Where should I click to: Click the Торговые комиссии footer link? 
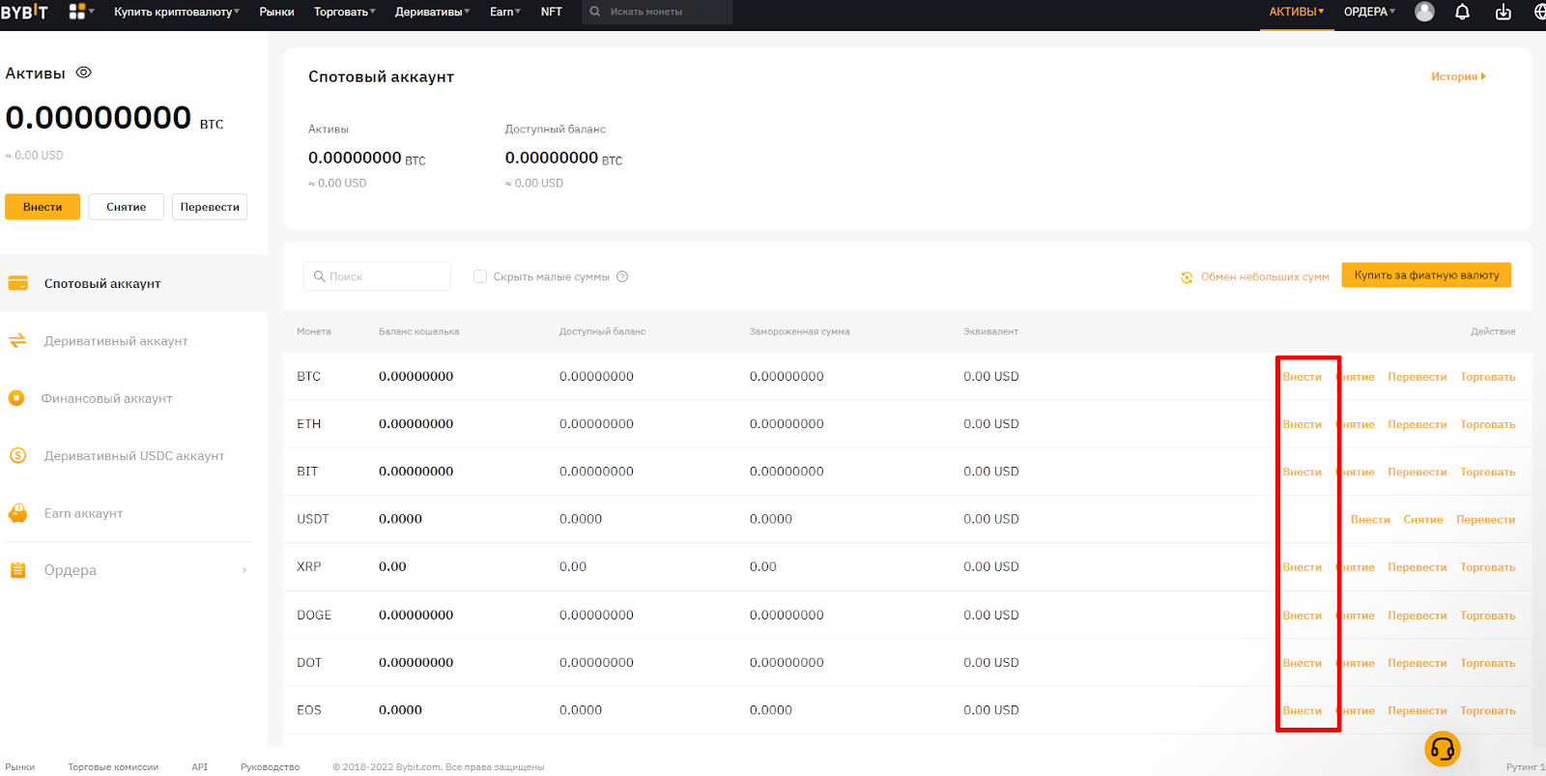113,767
